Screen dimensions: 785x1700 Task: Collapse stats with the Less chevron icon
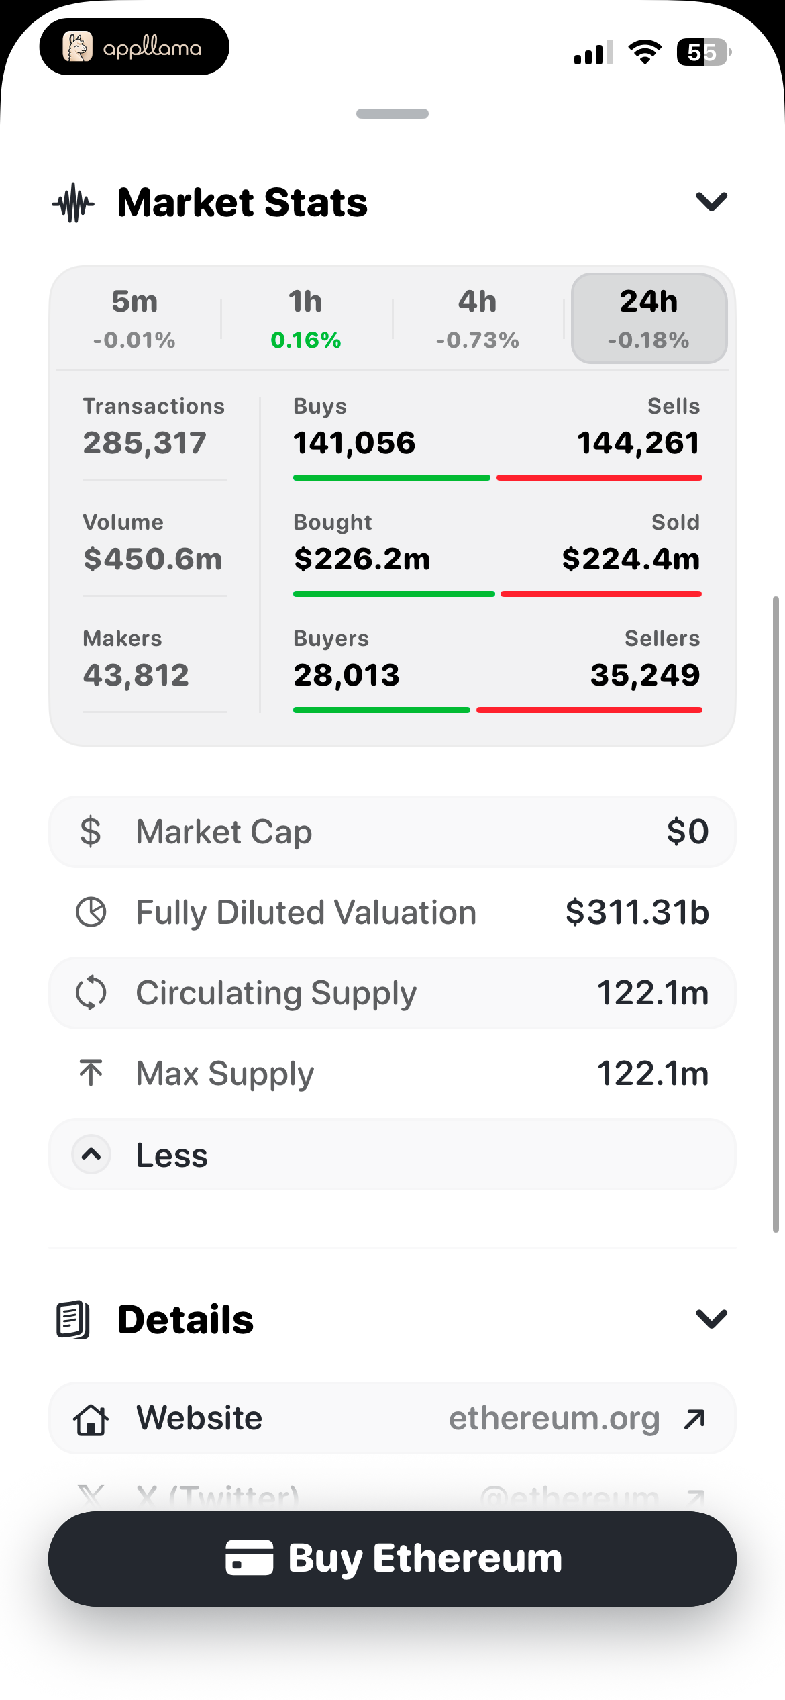[91, 1154]
